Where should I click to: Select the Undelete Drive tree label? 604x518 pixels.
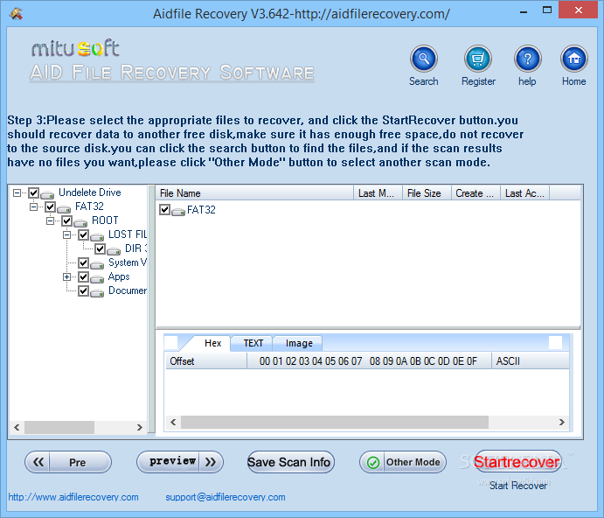[89, 192]
